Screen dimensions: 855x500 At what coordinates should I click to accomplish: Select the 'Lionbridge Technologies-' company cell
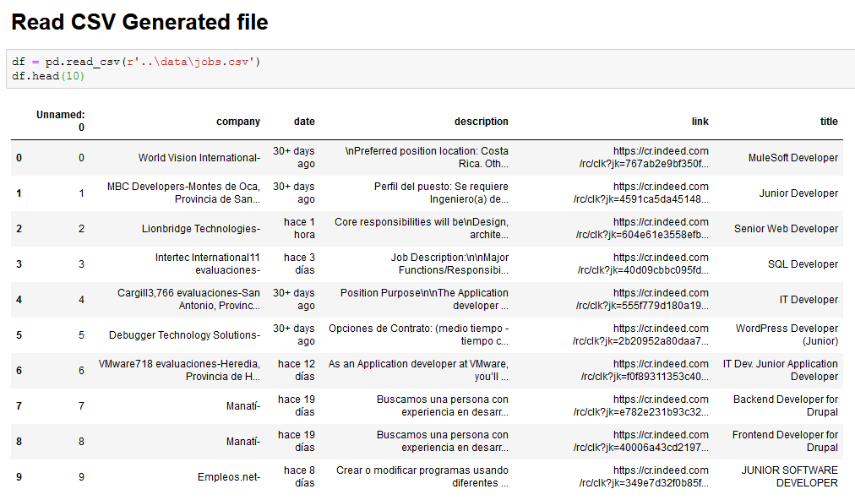point(201,228)
